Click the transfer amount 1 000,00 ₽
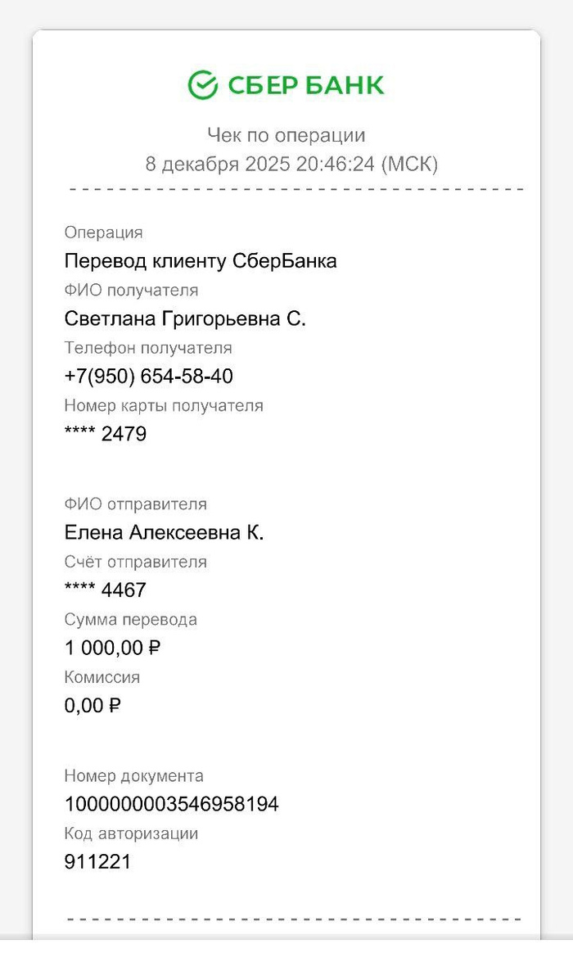The image size is (573, 971). 112,648
